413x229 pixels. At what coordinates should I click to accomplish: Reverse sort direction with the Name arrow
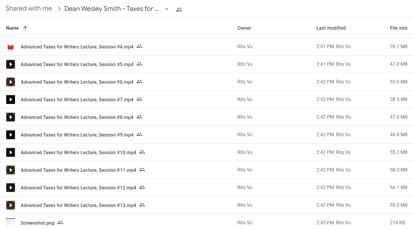[25, 28]
